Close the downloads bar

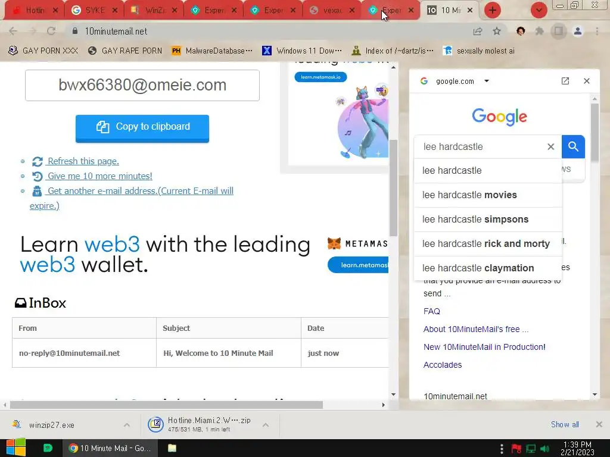pos(599,424)
